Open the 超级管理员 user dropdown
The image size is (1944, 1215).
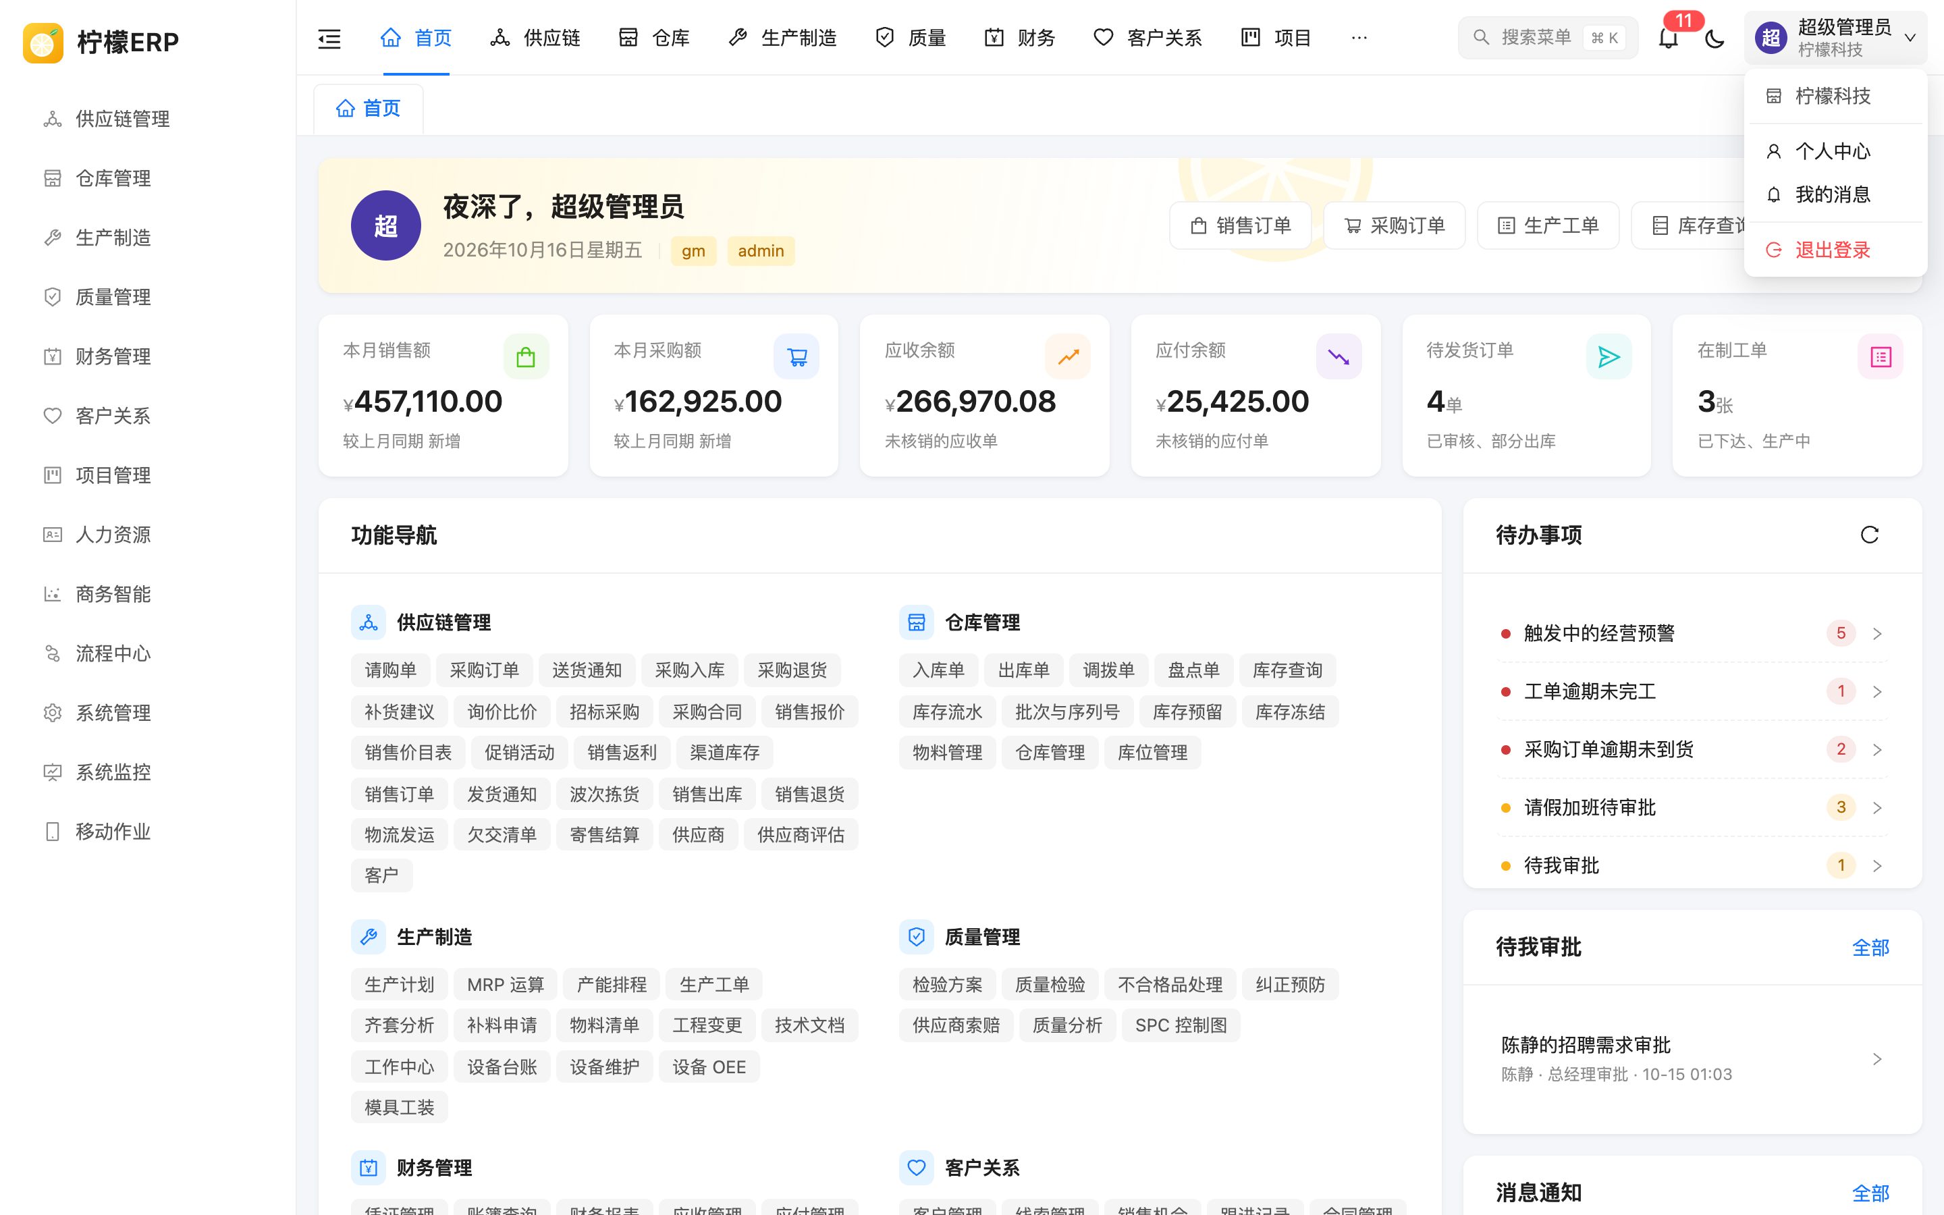pyautogui.click(x=1835, y=38)
